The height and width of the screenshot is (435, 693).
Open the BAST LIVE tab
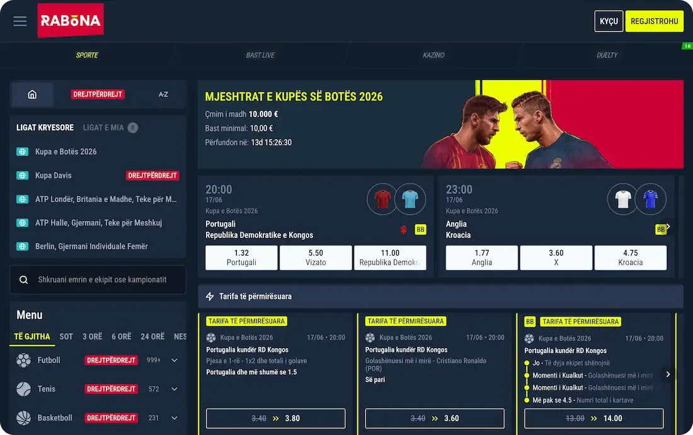click(260, 55)
